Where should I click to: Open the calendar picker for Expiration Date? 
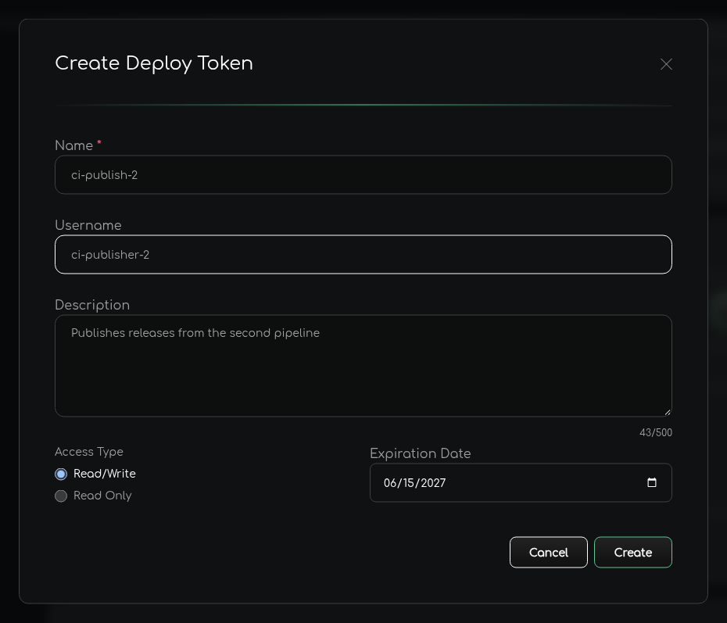point(651,482)
